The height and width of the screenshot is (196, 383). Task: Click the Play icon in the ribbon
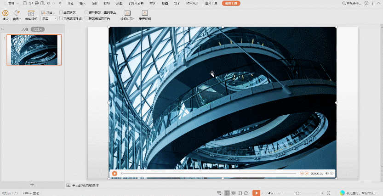click(6, 13)
